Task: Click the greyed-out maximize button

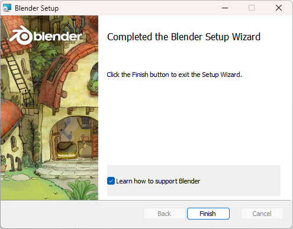Action: pos(252,8)
